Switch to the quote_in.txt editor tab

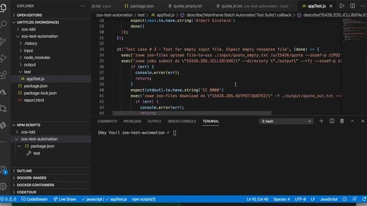tap(252, 6)
